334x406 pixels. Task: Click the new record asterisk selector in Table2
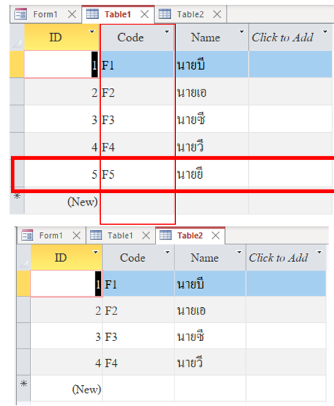coord(24,388)
